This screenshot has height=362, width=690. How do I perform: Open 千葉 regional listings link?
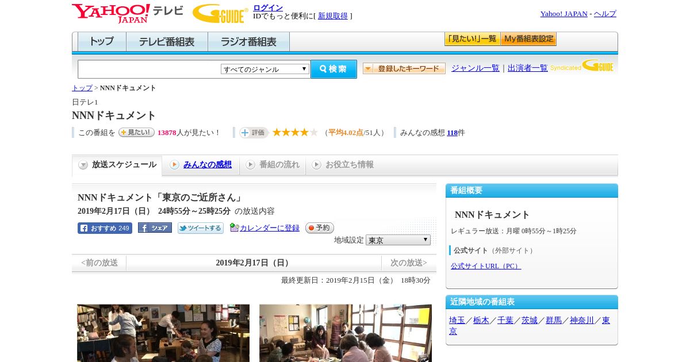[x=505, y=321]
